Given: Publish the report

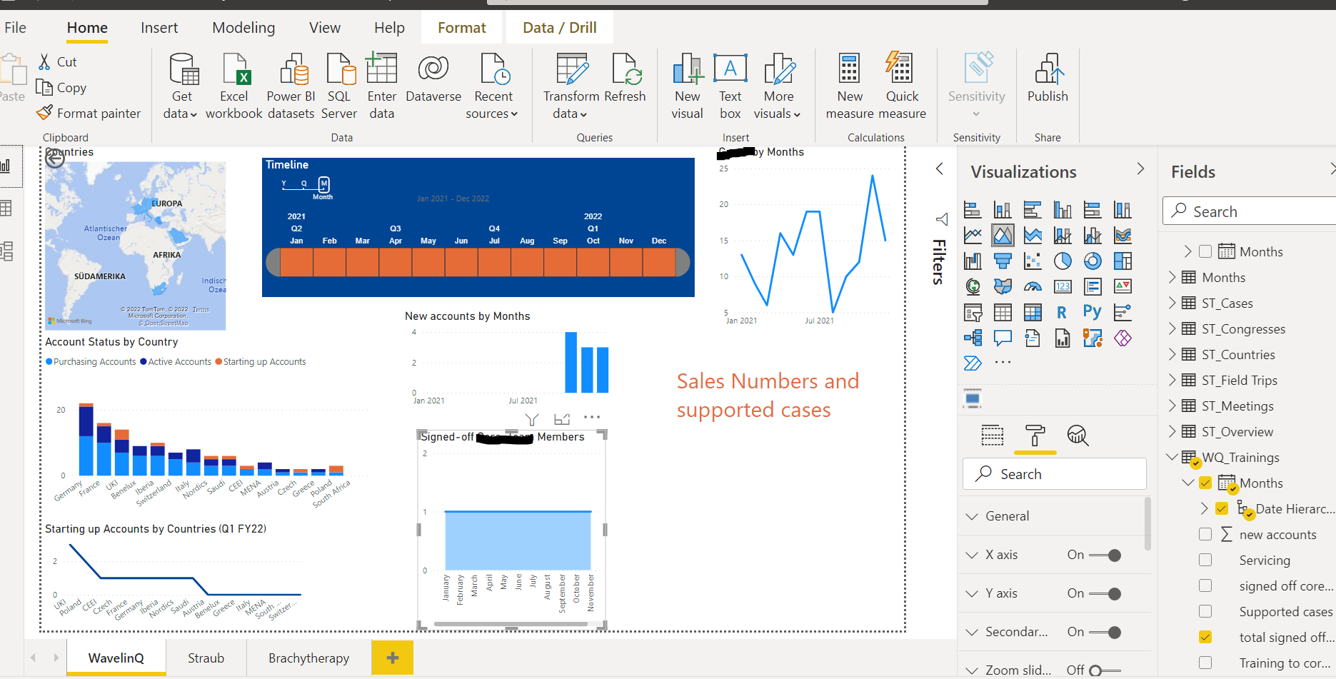Looking at the screenshot, I should point(1048,79).
